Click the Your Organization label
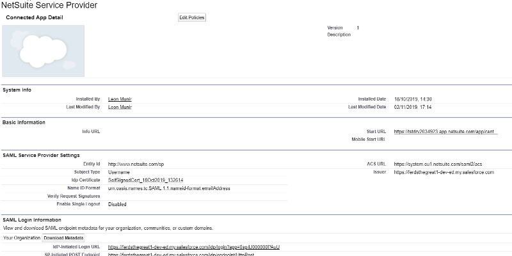Image resolution: width=512 pixels, height=256 pixels. (22, 238)
